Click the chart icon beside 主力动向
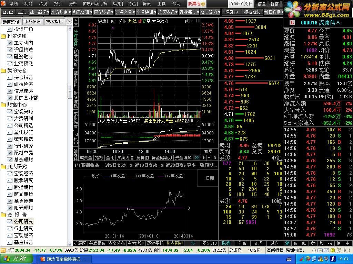The height and width of the screenshot is (264, 353). pos(9,43)
